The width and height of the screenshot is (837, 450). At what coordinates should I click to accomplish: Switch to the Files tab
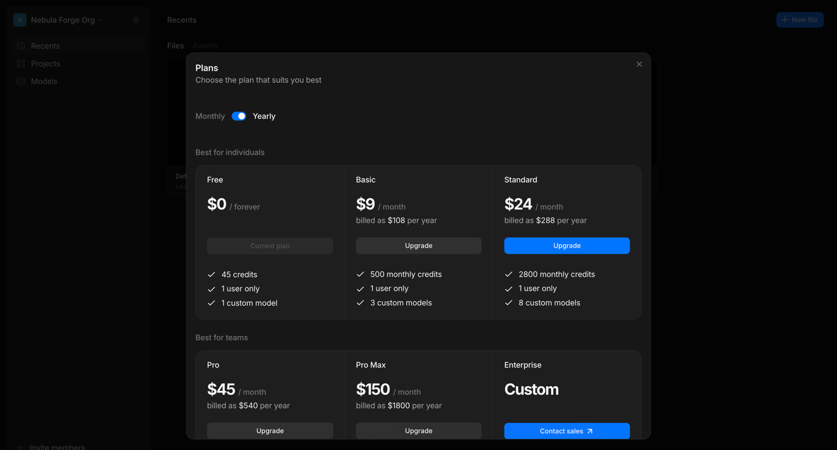click(175, 46)
